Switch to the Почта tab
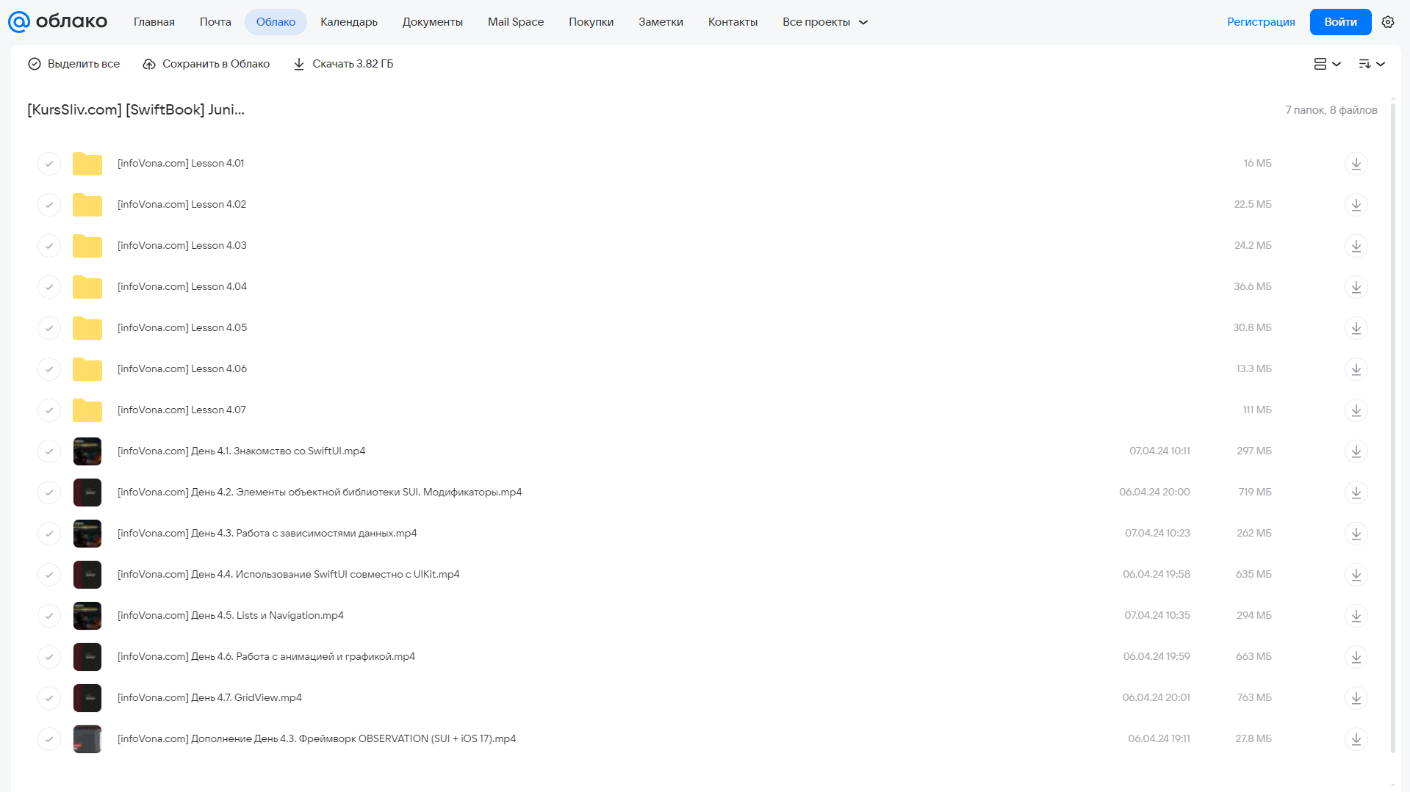This screenshot has width=1410, height=792. pos(215,22)
